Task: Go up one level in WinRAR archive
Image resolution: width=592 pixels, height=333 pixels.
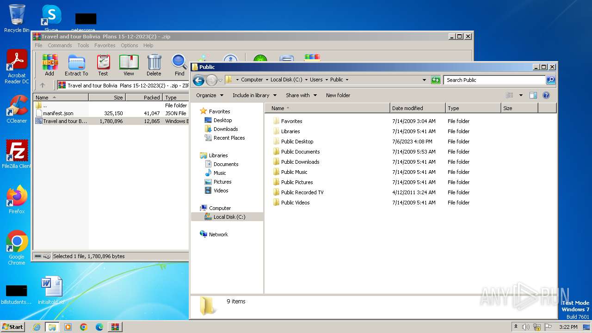Action: tap(43, 85)
